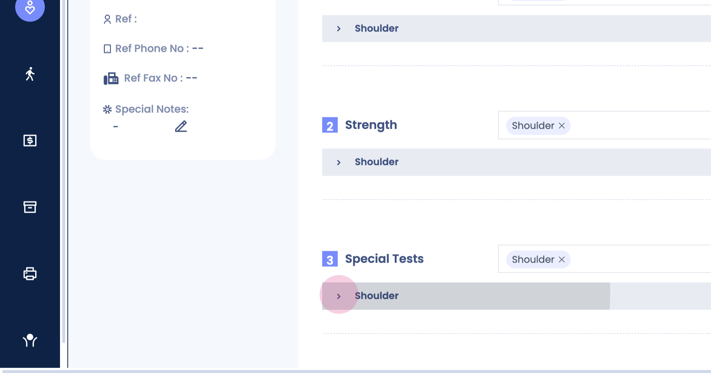711x375 pixels.
Task: Open the raised-arms person sidebar icon
Action: click(30, 340)
